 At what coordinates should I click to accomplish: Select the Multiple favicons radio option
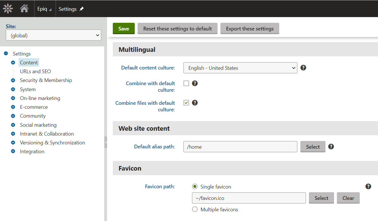195,210
